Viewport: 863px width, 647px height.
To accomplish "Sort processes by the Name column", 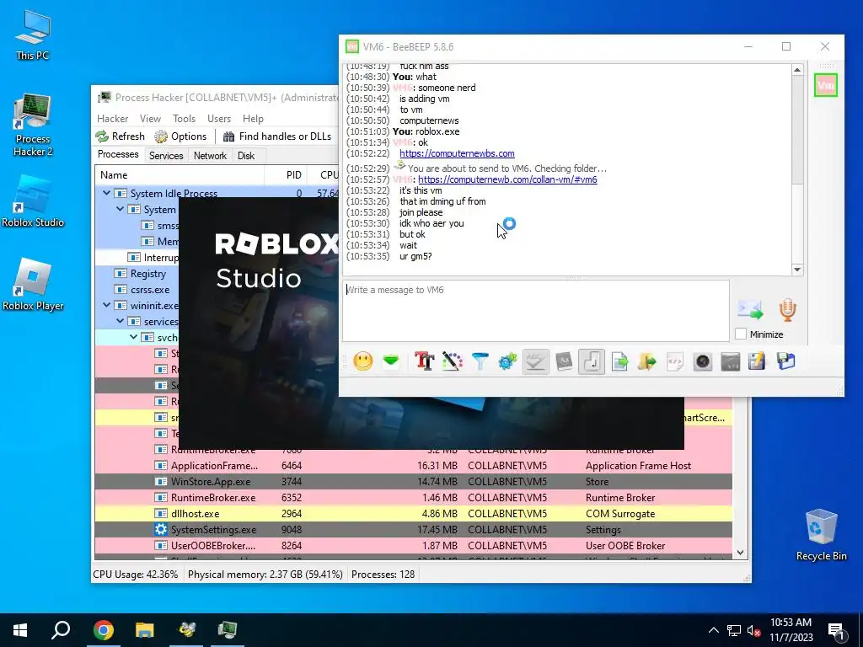I will pos(180,175).
